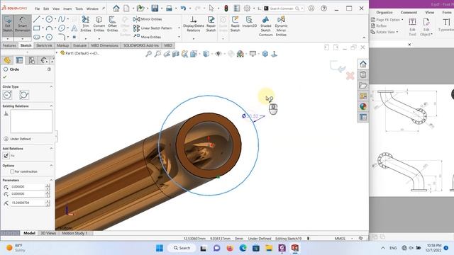Open the ConfigurationManager tab
The height and width of the screenshot is (255, 454).
pyautogui.click(x=31, y=60)
